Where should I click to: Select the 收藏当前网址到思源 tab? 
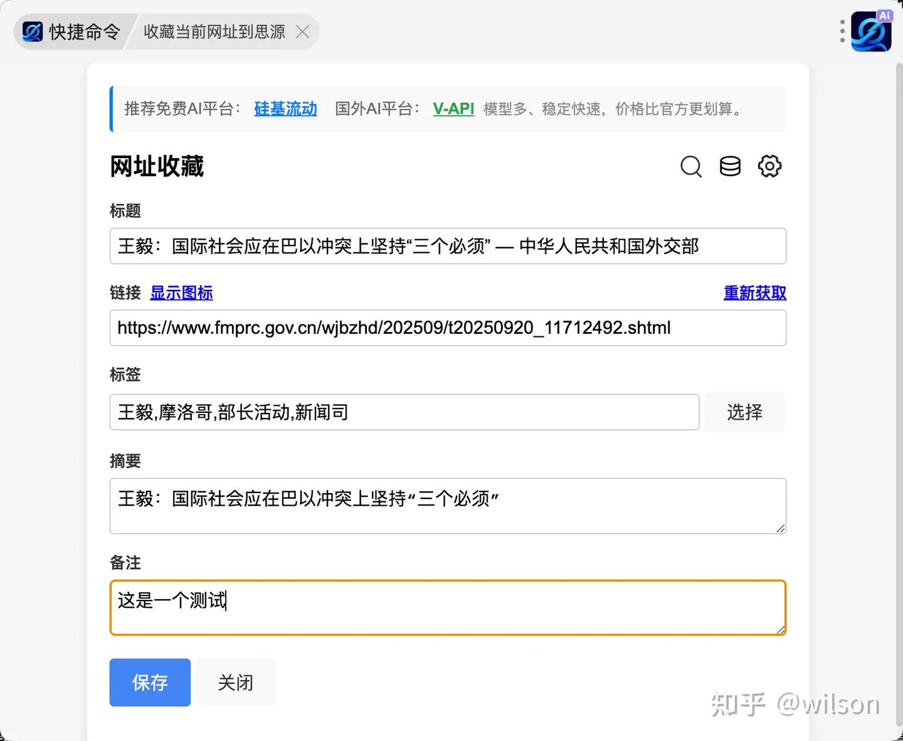coord(214,31)
